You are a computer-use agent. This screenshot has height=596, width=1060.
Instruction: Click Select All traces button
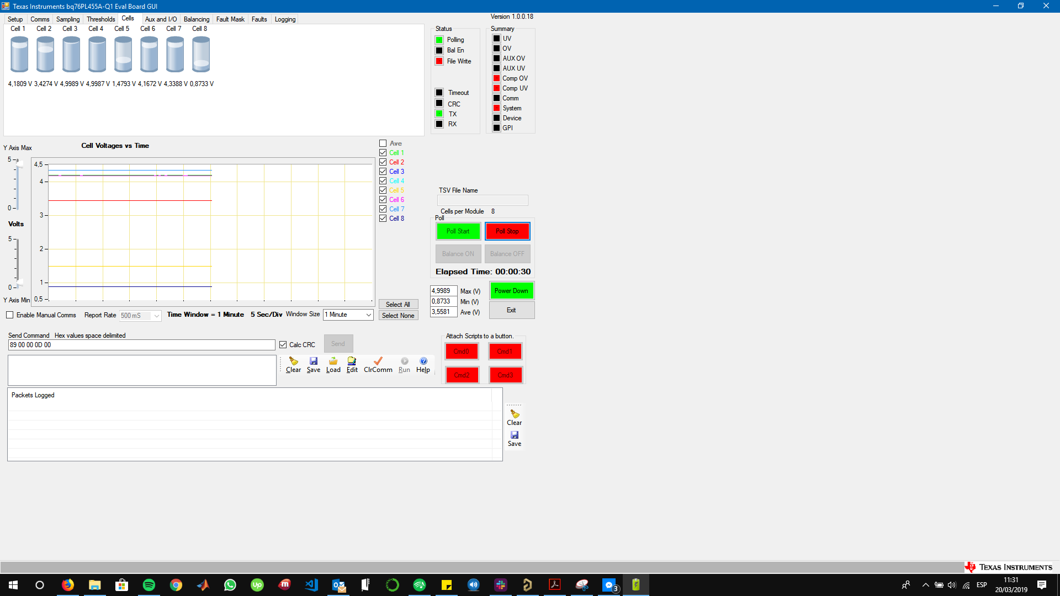pyautogui.click(x=398, y=305)
